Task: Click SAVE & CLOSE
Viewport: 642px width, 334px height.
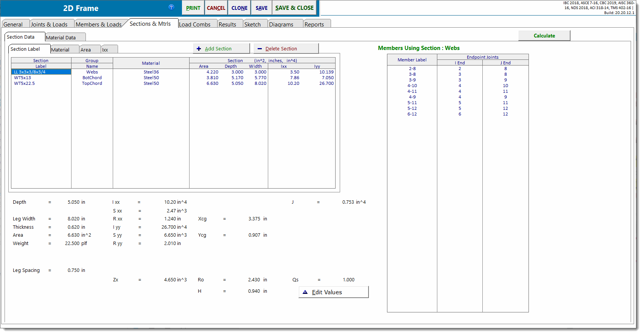Action: pos(294,8)
